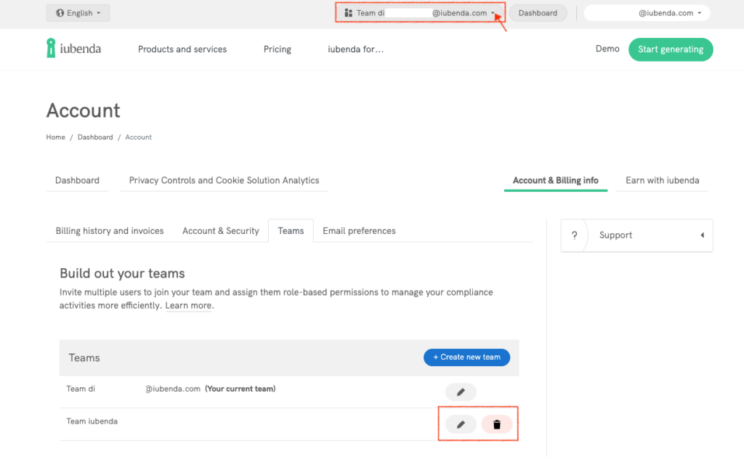Image resolution: width=744 pixels, height=457 pixels.
Task: Click Dashboard in the breadcrumb
Action: pos(95,137)
